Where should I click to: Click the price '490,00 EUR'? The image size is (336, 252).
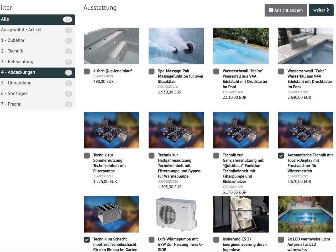point(103,82)
